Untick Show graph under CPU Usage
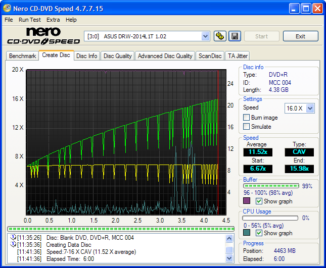The height and width of the screenshot is (268, 326). (x=259, y=233)
